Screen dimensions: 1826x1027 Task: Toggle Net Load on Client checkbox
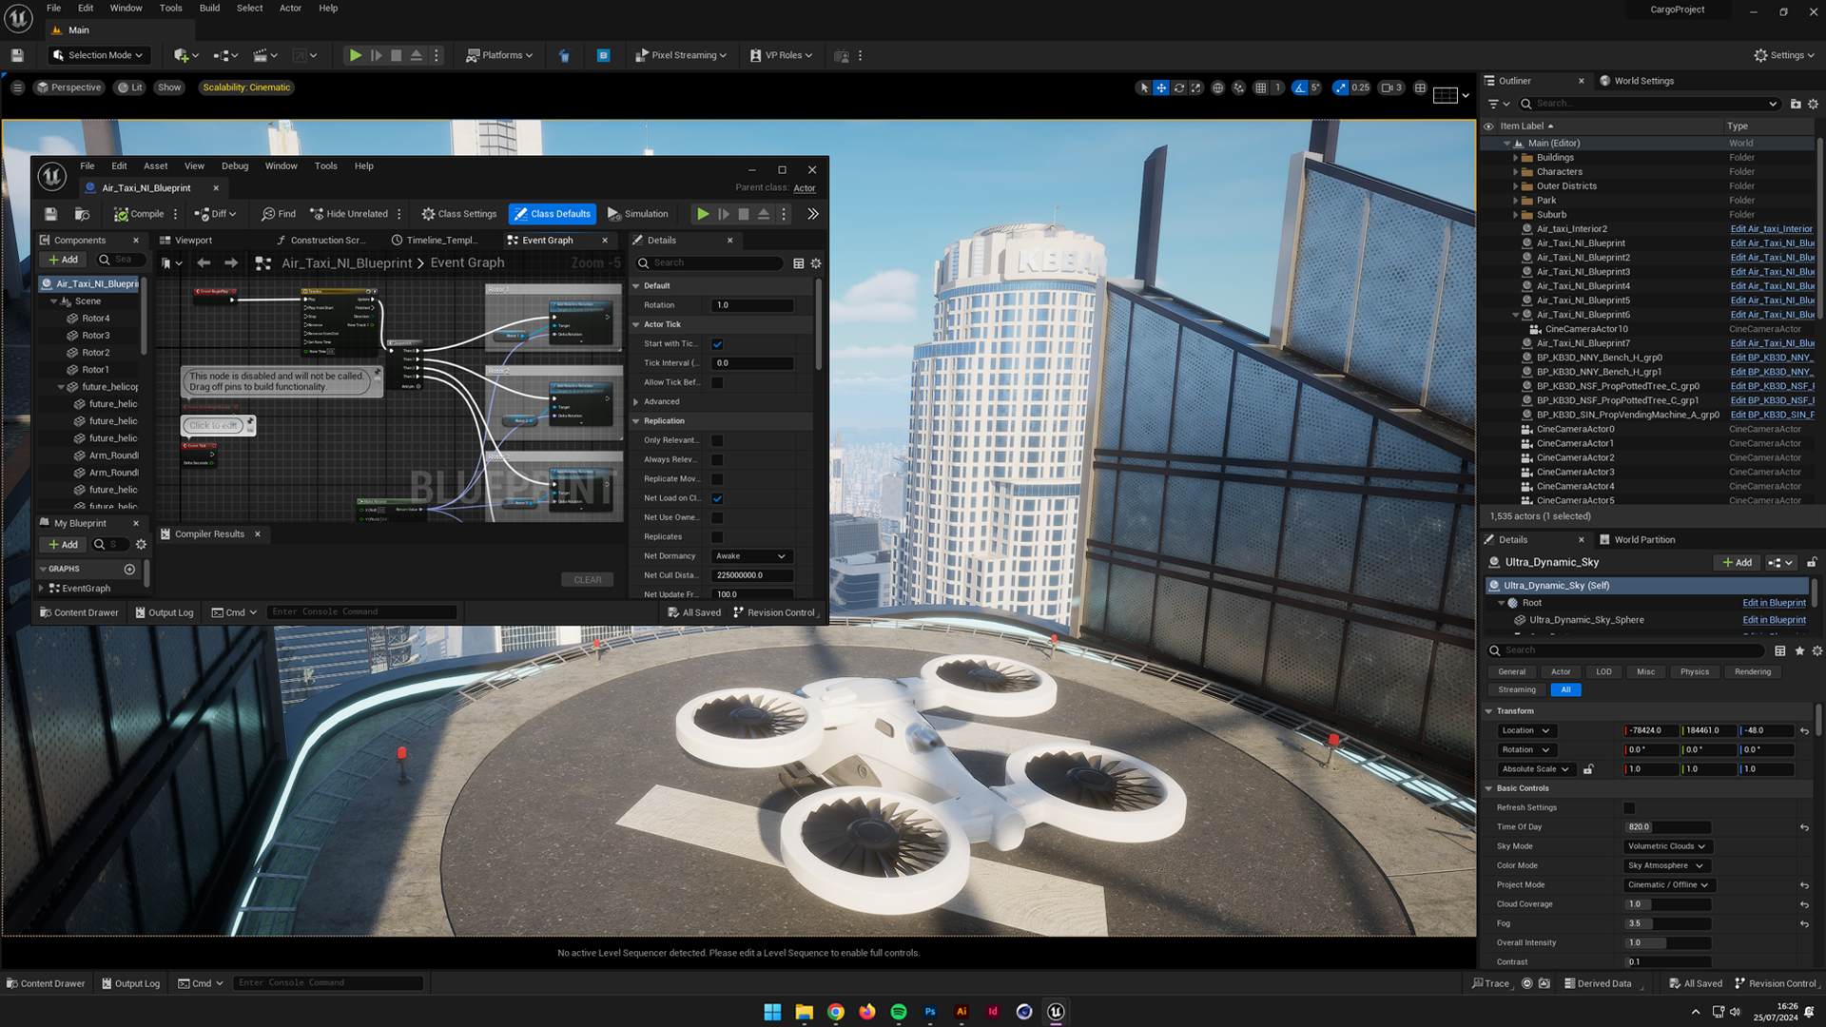tap(717, 498)
